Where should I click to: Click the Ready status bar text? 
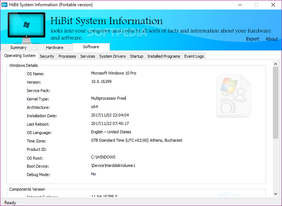click(10, 203)
